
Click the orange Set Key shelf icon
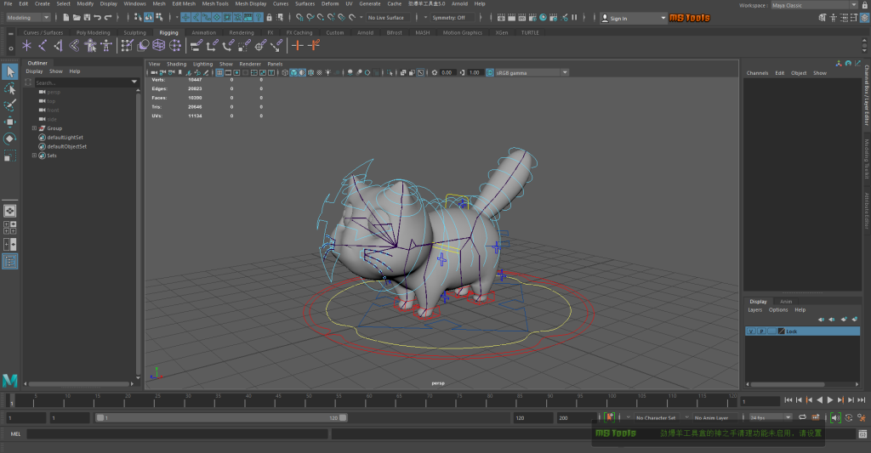[298, 46]
